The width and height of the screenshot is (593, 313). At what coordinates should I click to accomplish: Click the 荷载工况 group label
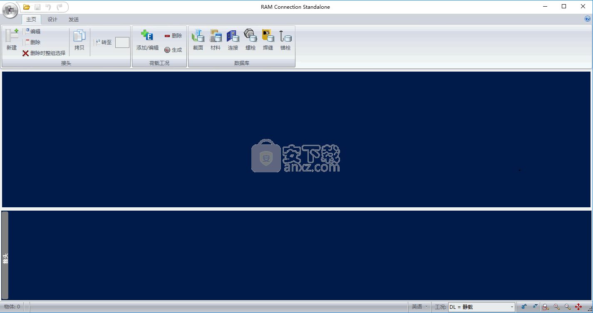159,63
